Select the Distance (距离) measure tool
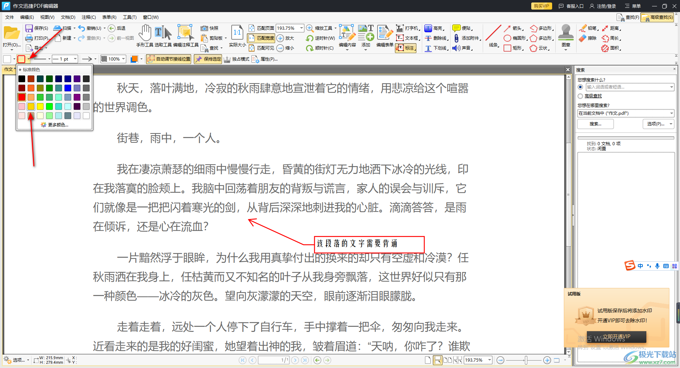The width and height of the screenshot is (680, 368). pos(611,28)
